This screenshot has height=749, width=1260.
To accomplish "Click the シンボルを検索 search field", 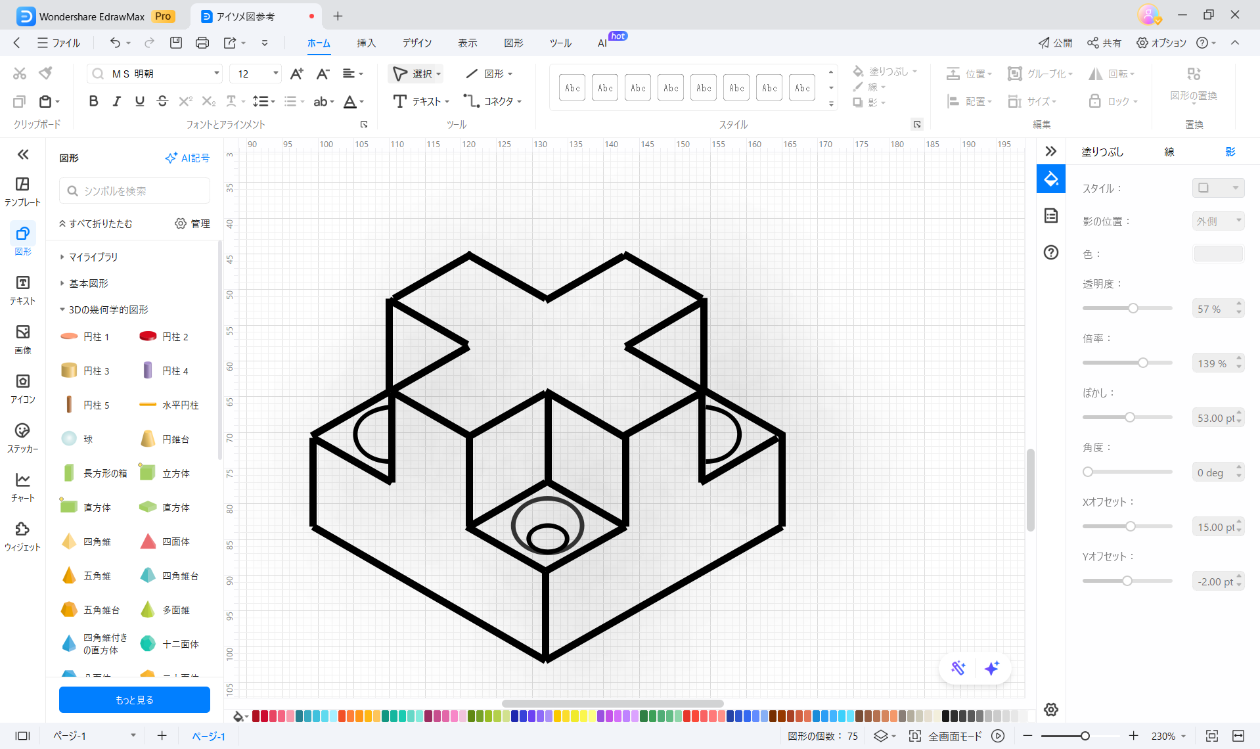I will tap(135, 191).
